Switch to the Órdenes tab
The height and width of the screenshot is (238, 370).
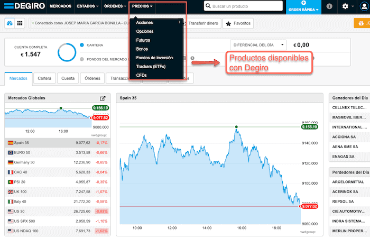[92, 78]
